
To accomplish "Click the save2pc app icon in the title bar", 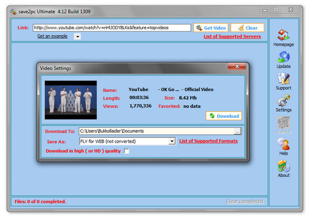I will [13, 12].
